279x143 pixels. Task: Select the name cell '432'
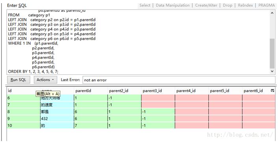pos(57,119)
